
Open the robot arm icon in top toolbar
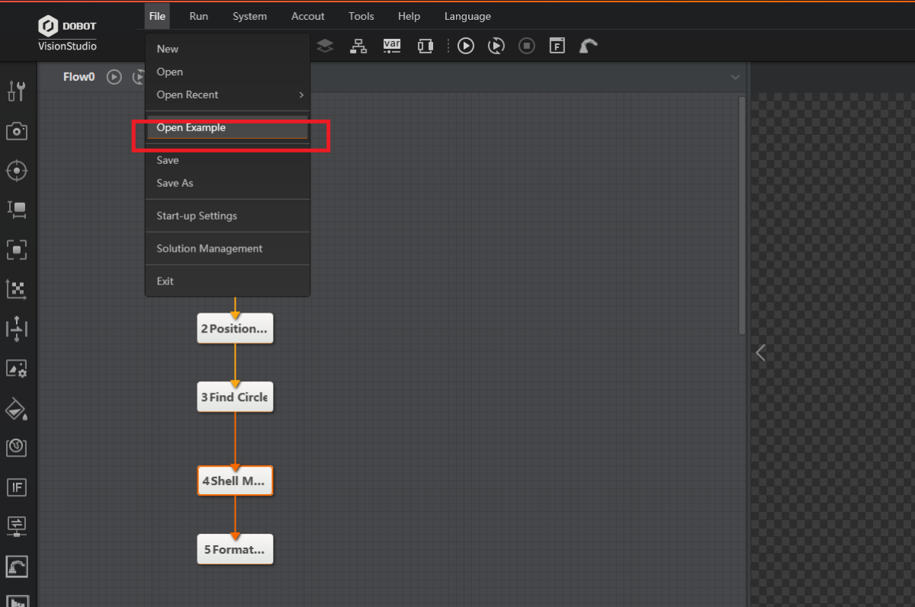point(588,46)
